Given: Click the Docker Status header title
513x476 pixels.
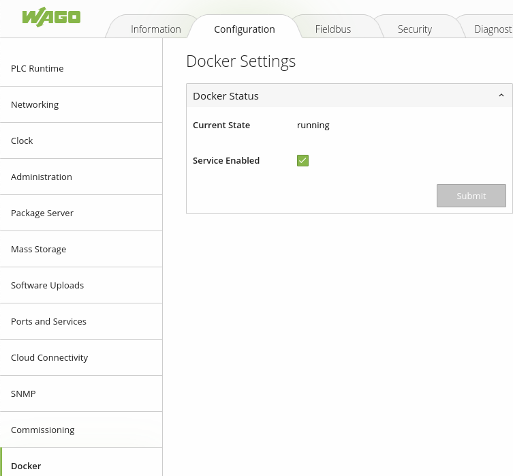Looking at the screenshot, I should [226, 96].
